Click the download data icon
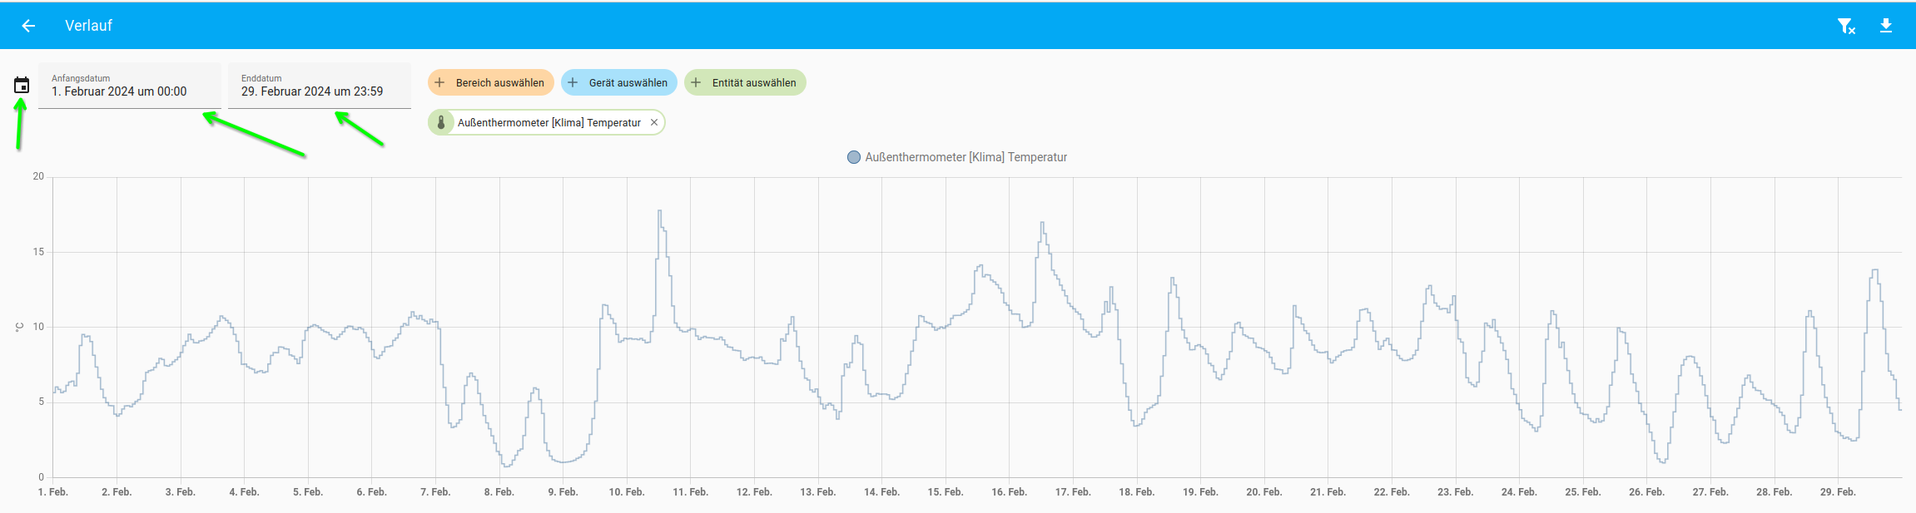This screenshot has height=513, width=1916. (x=1886, y=26)
